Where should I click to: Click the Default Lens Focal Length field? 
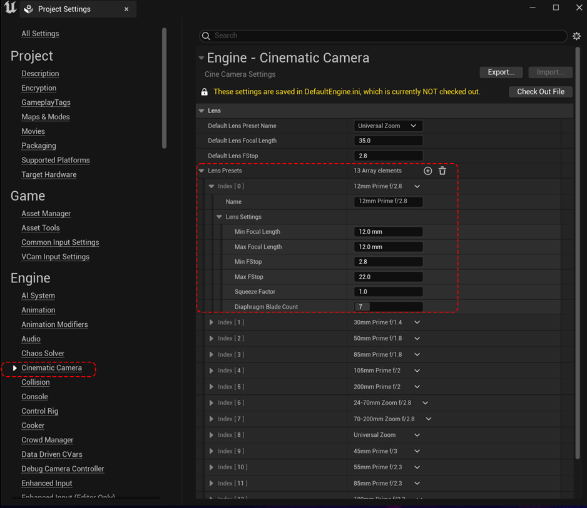click(388, 141)
